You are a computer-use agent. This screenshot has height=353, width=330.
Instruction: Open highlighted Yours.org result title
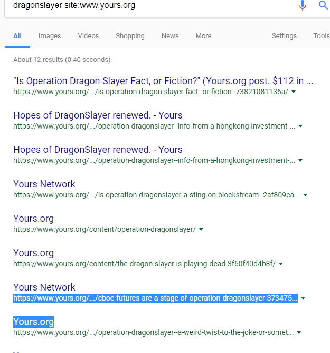pyautogui.click(x=33, y=322)
